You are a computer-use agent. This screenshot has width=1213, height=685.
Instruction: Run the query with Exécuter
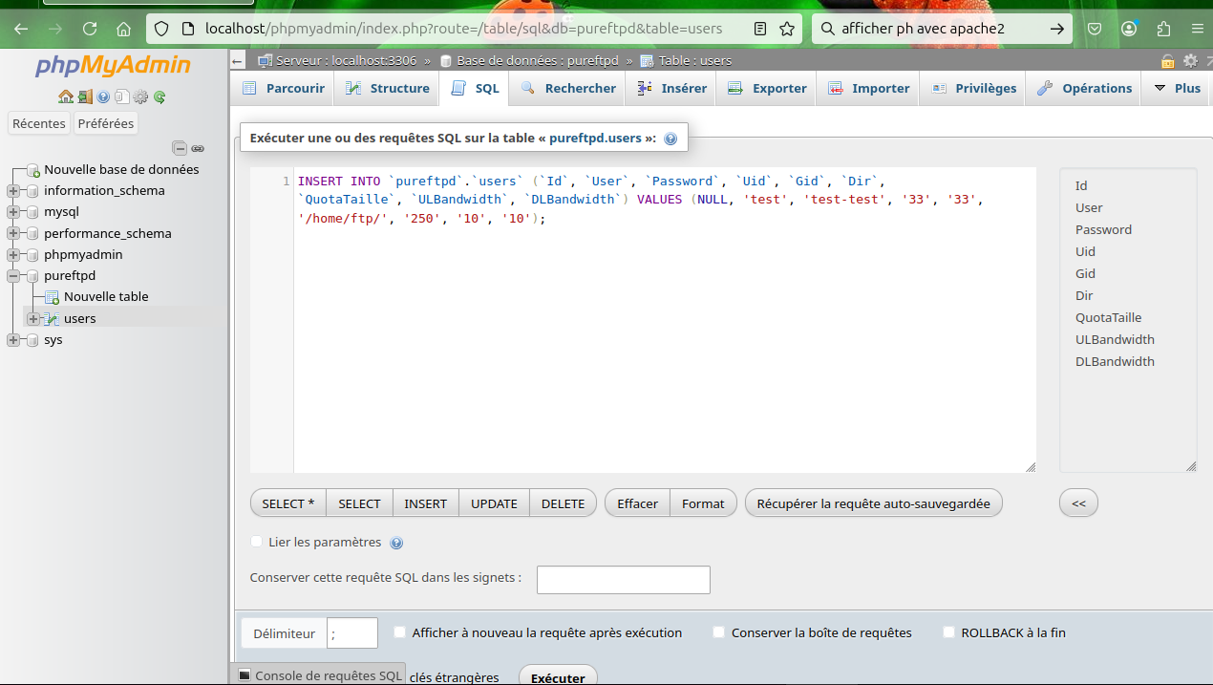coord(558,676)
